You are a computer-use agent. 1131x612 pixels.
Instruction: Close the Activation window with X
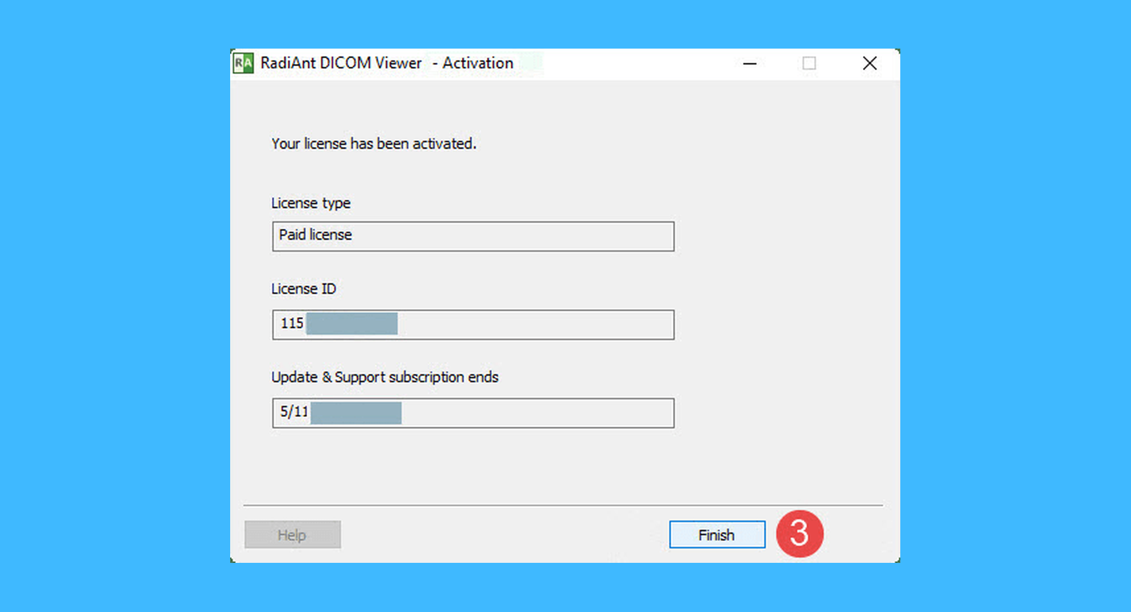pos(870,63)
